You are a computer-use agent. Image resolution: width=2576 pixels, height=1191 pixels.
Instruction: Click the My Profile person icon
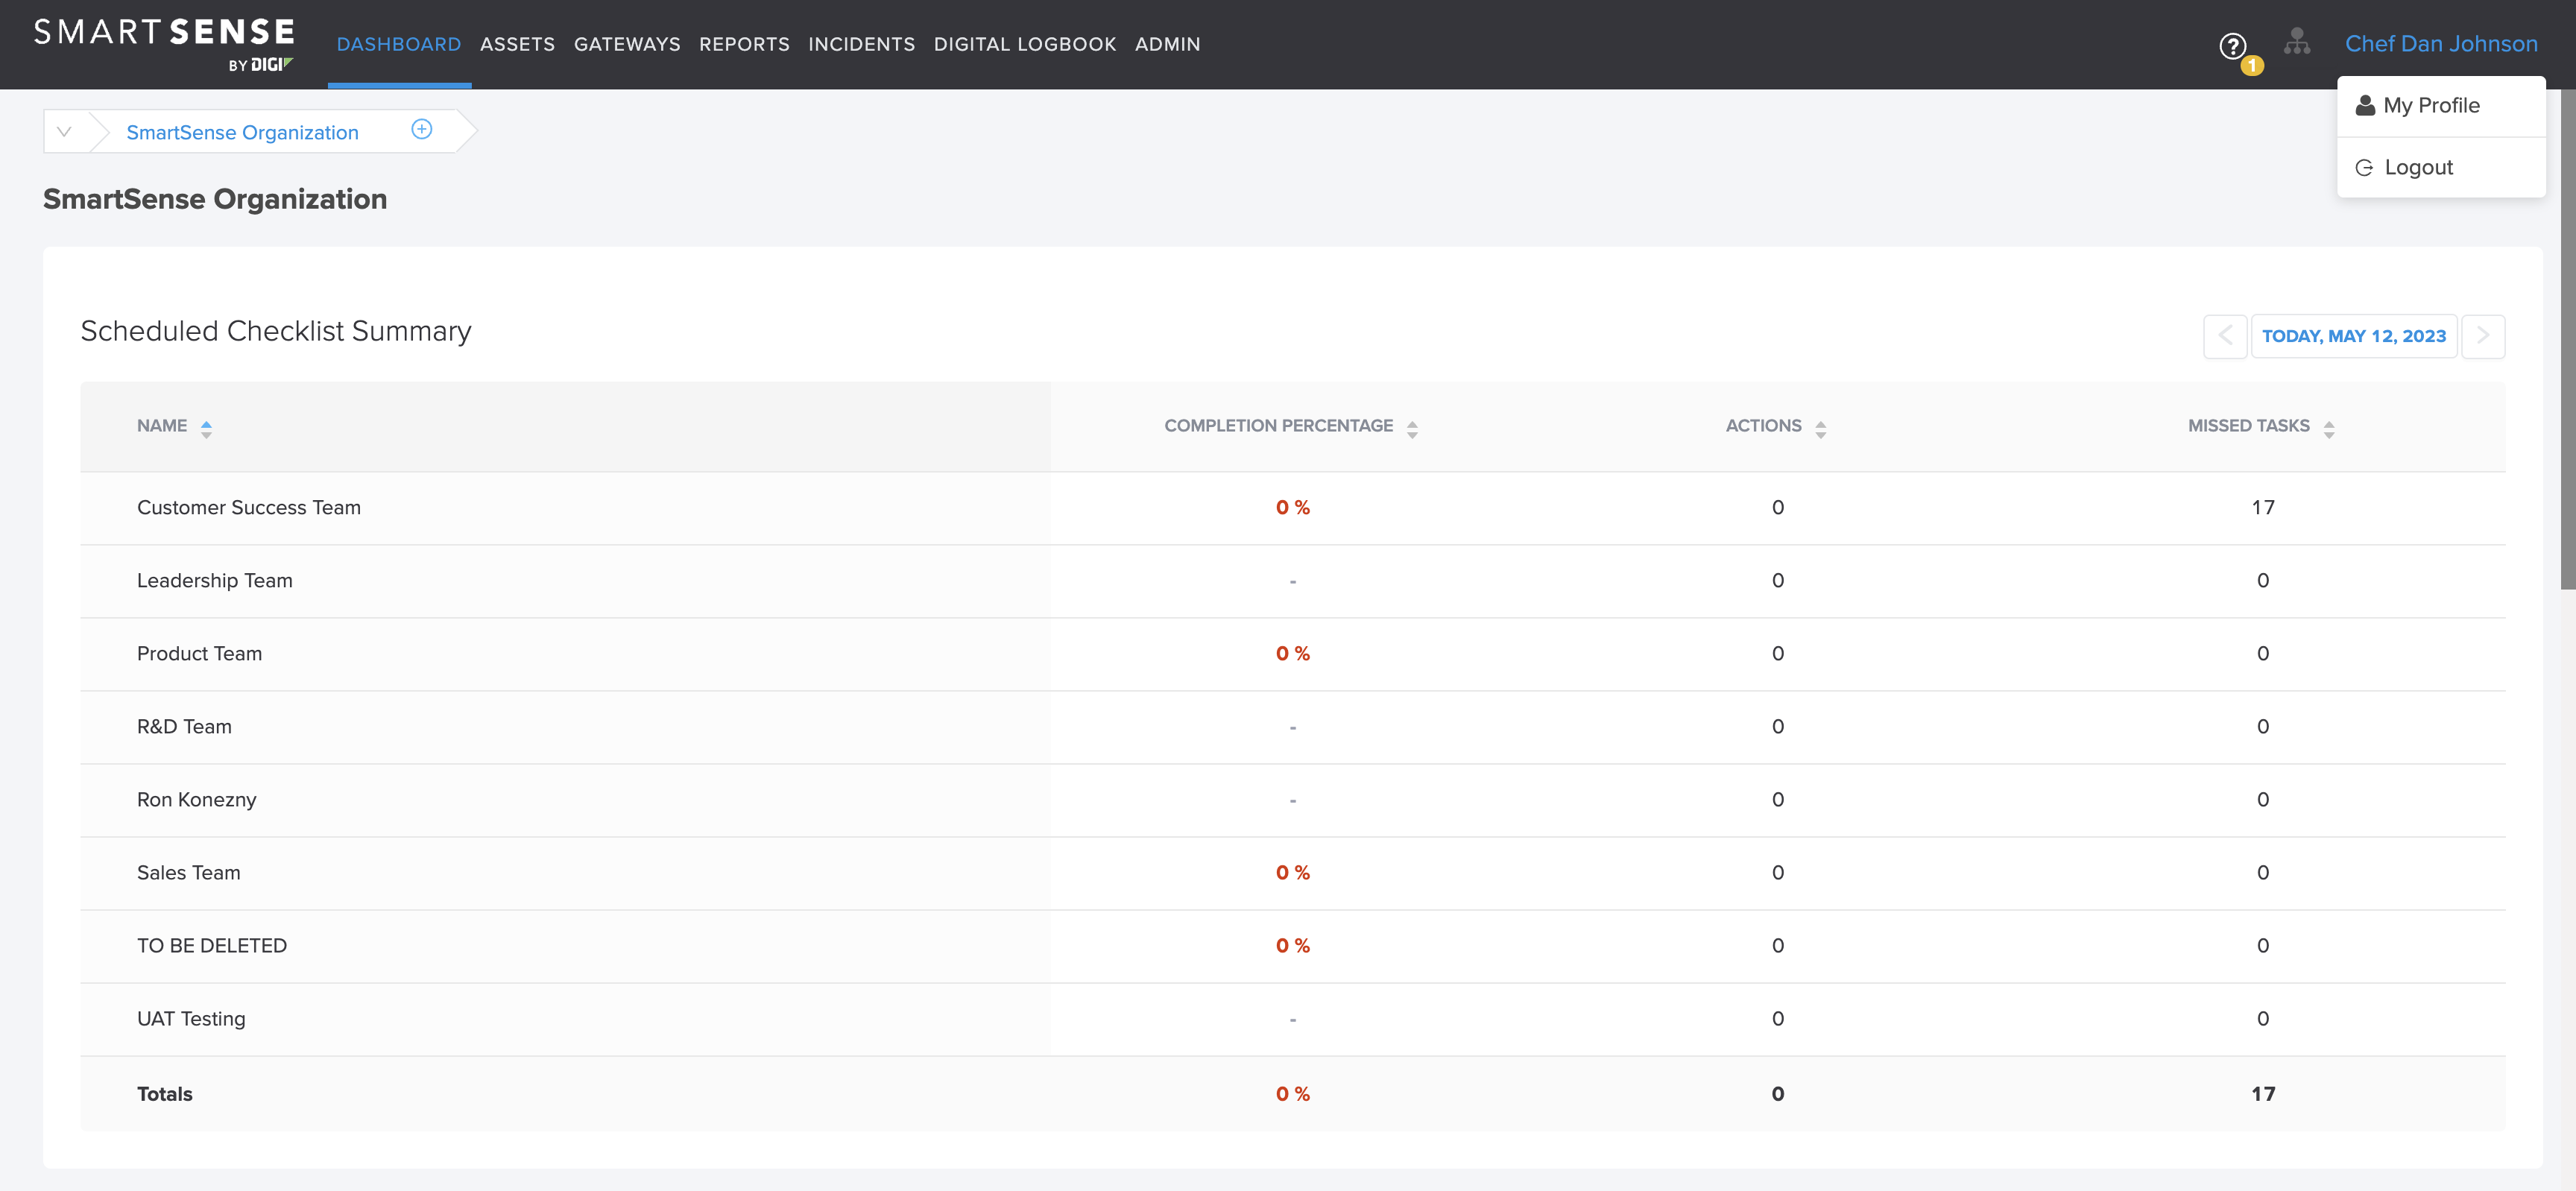(x=2365, y=105)
